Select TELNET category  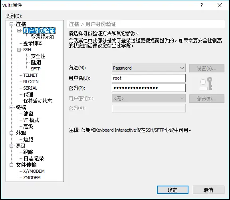(30, 75)
